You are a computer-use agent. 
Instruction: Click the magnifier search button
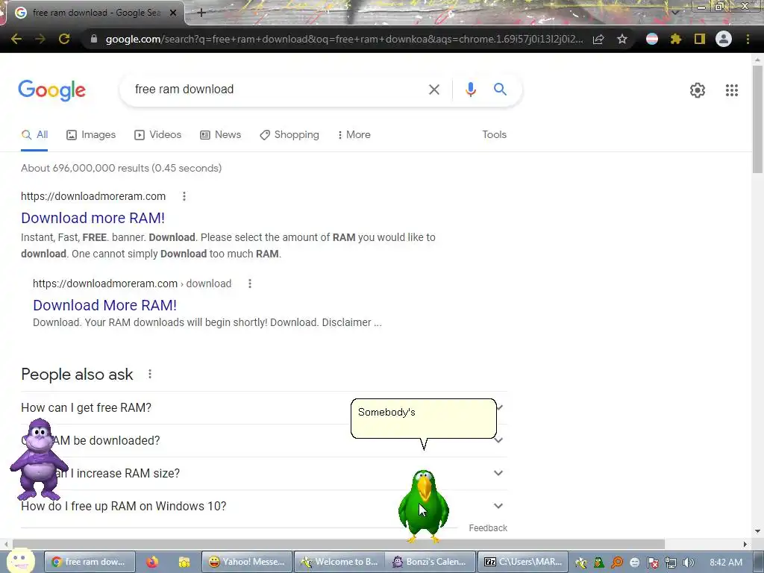[500, 90]
